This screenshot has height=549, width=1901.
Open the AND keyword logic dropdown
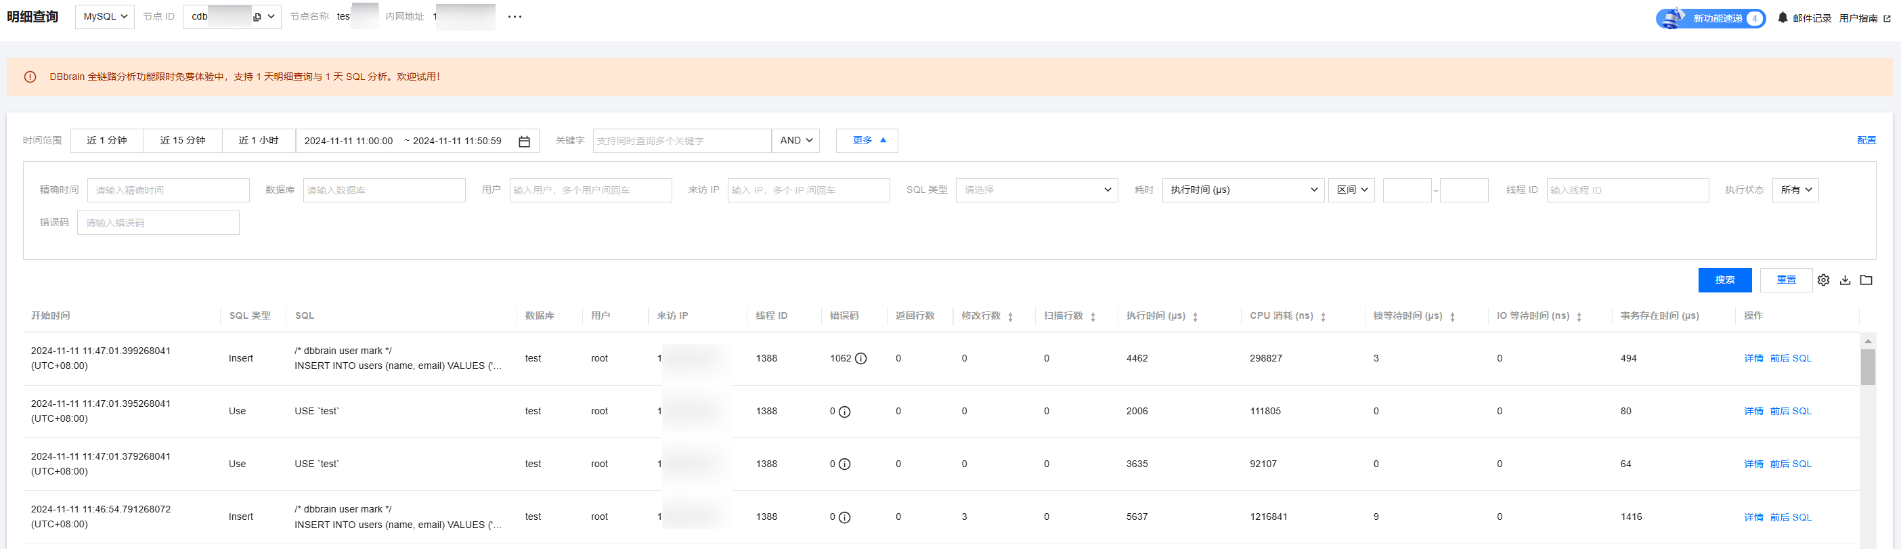click(795, 141)
